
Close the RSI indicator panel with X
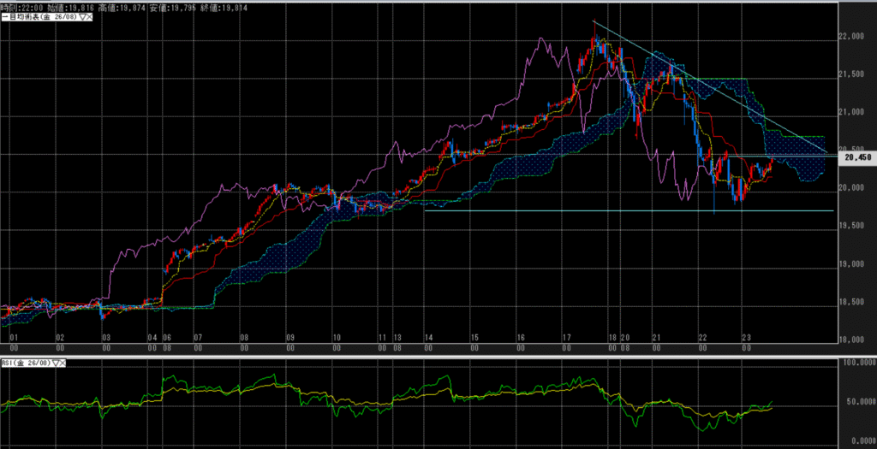(62, 363)
